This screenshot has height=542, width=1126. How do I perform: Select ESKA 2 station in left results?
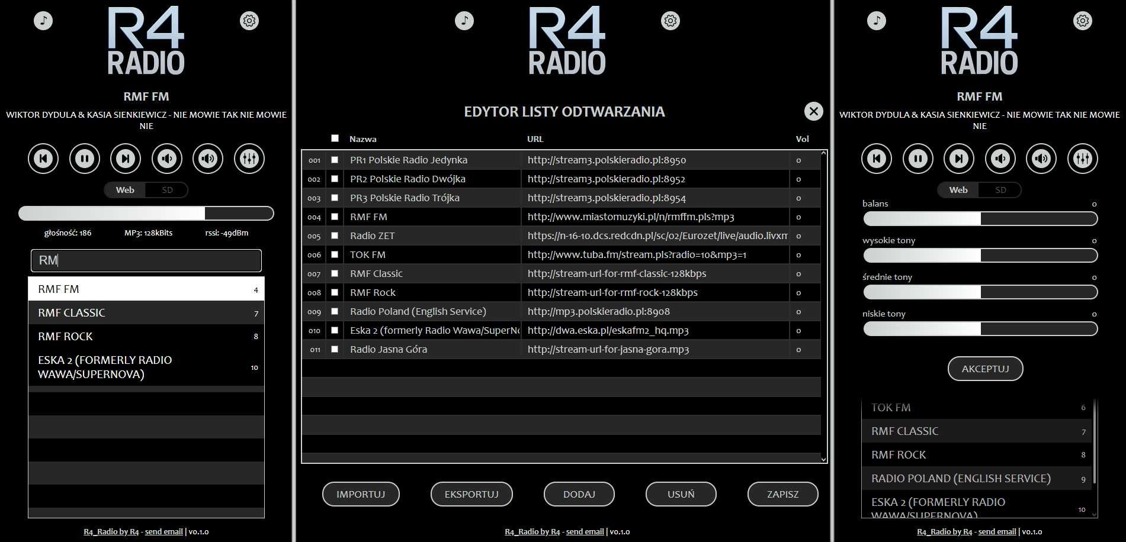(x=146, y=367)
